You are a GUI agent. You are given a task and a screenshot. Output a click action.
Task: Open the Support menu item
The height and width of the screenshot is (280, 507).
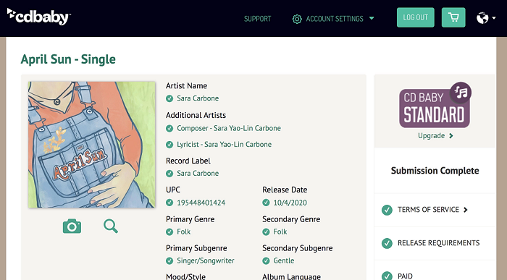coord(257,19)
